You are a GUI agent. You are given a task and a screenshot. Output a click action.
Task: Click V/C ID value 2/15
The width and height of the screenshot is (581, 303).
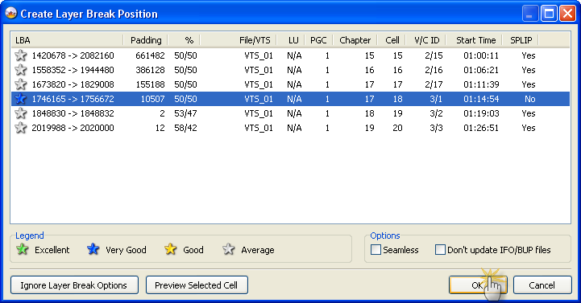point(434,55)
